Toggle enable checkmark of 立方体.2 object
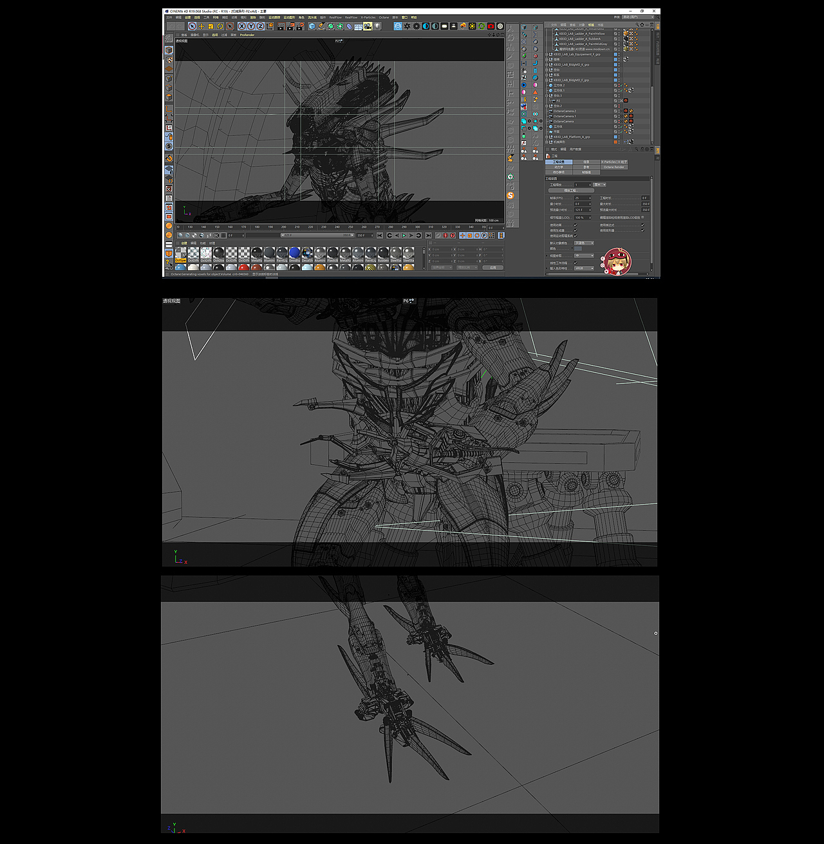The height and width of the screenshot is (844, 824). [x=621, y=86]
